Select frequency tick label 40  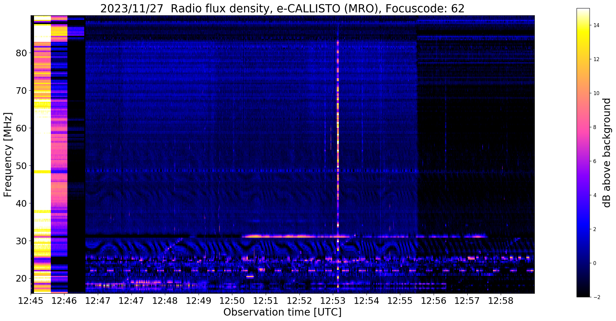[x=21, y=203]
